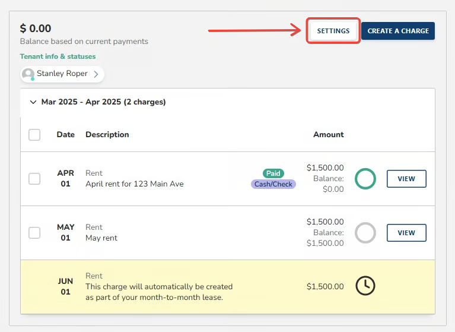455x332 pixels.
Task: Collapse the Mar 2025 - Apr 2025 group
Action: pos(33,102)
